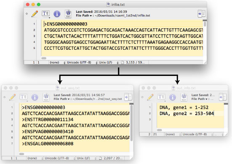Image resolution: width=232 pixels, height=164 pixels.
Task: Click the TEXT document icon in out_info.txt toolbar
Action: tap(184, 97)
